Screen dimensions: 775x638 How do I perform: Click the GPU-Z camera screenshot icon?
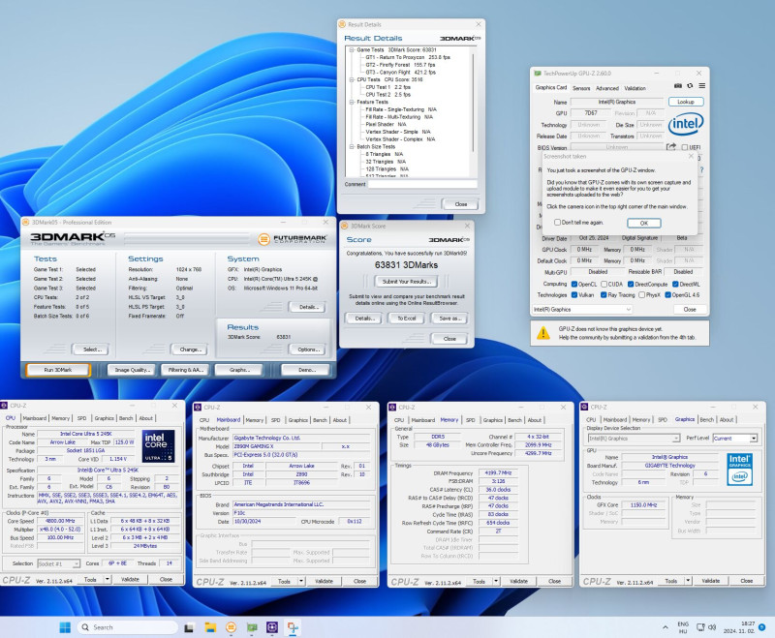click(678, 86)
